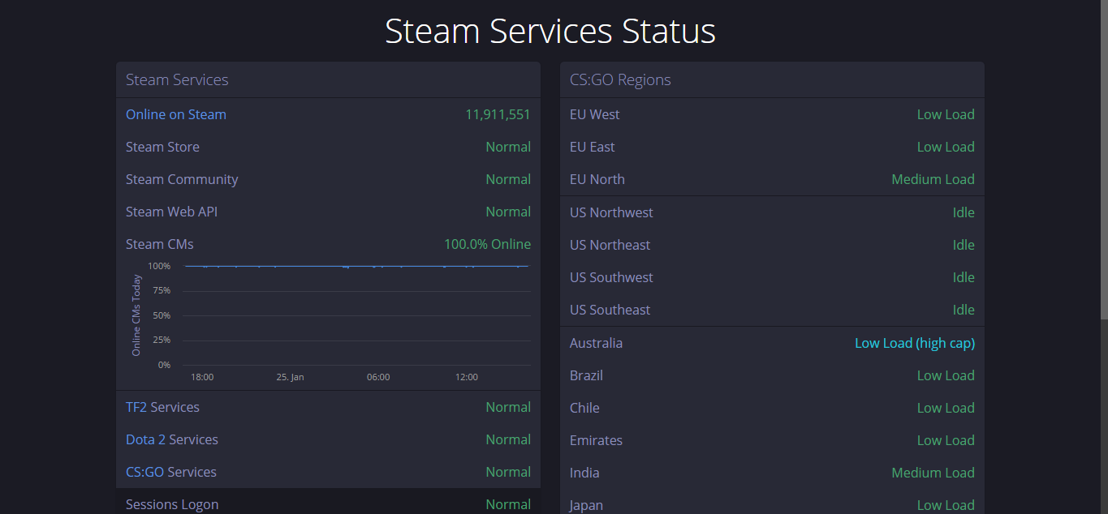Click the EU West region name
The height and width of the screenshot is (514, 1108).
click(x=595, y=114)
